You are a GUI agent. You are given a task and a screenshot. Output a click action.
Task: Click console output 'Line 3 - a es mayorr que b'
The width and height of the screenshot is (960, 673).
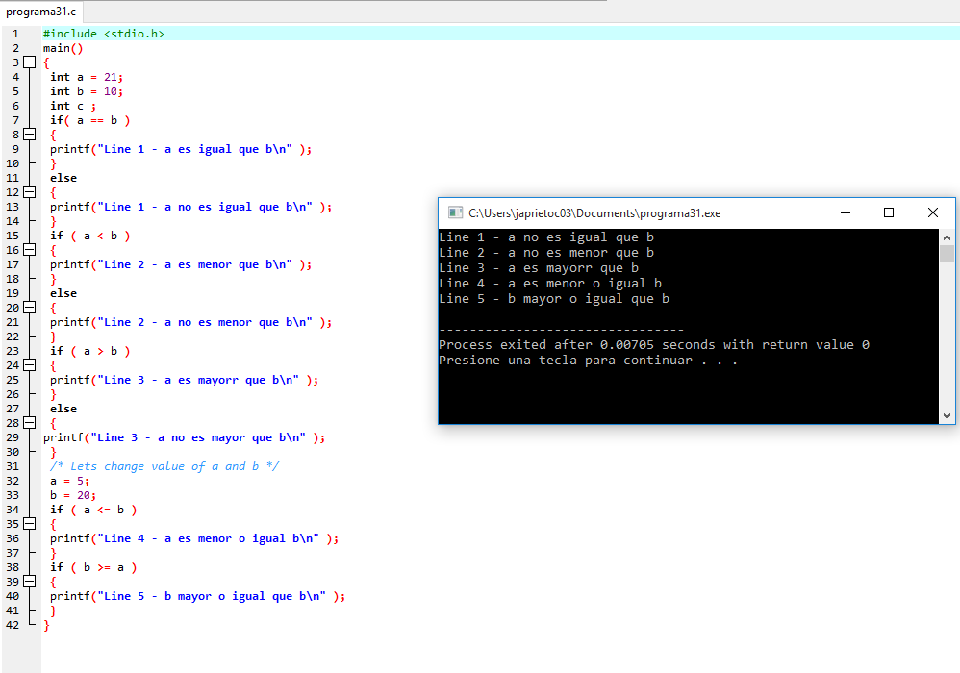[x=539, y=268]
